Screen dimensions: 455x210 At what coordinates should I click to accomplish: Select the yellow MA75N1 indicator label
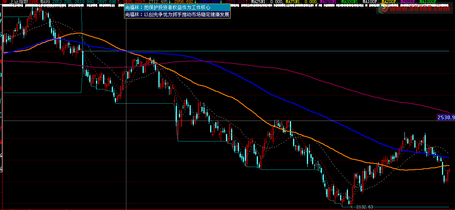click(294, 2)
